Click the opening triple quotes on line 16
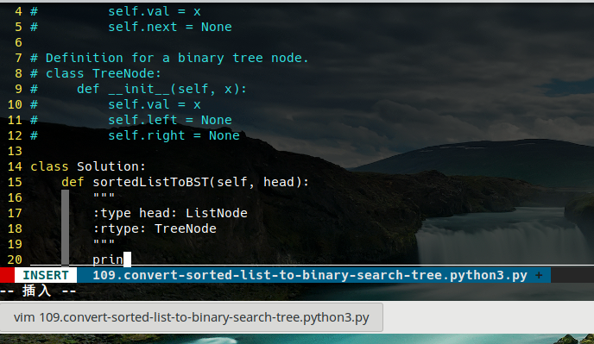This screenshot has height=344, width=594. click(104, 196)
